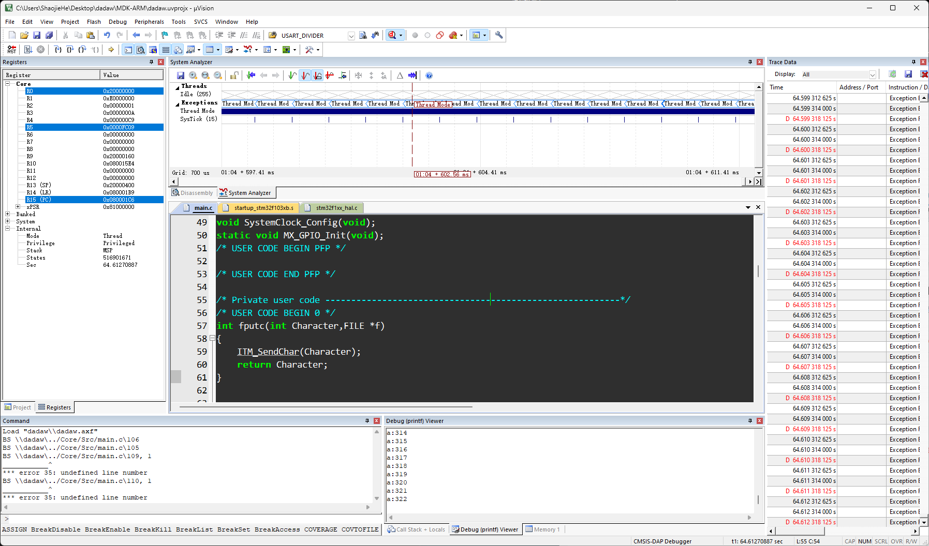Open the USART_DIVIDER target dropdown
929x546 pixels.
(351, 36)
